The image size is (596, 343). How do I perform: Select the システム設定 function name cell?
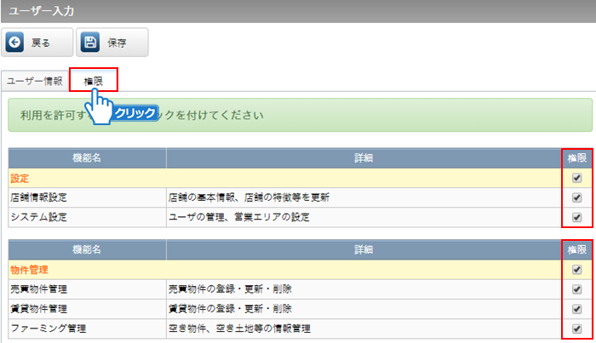point(39,217)
